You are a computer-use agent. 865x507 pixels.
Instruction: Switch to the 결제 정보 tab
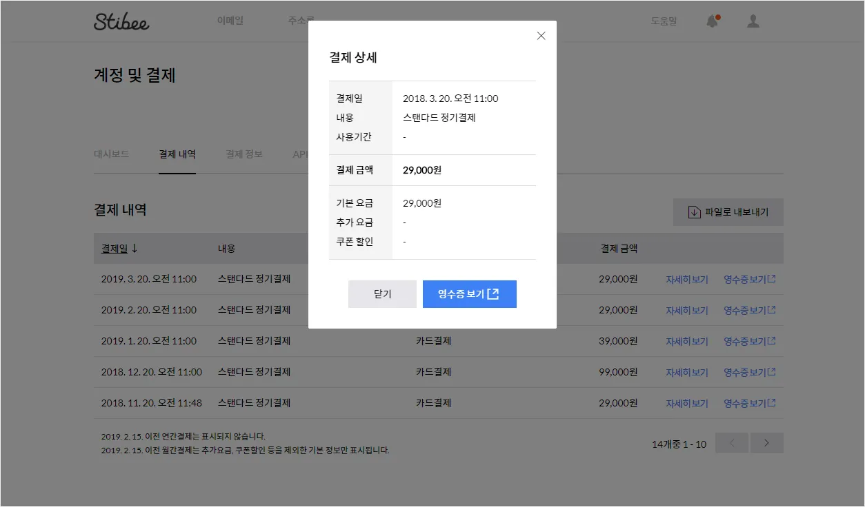(x=244, y=154)
